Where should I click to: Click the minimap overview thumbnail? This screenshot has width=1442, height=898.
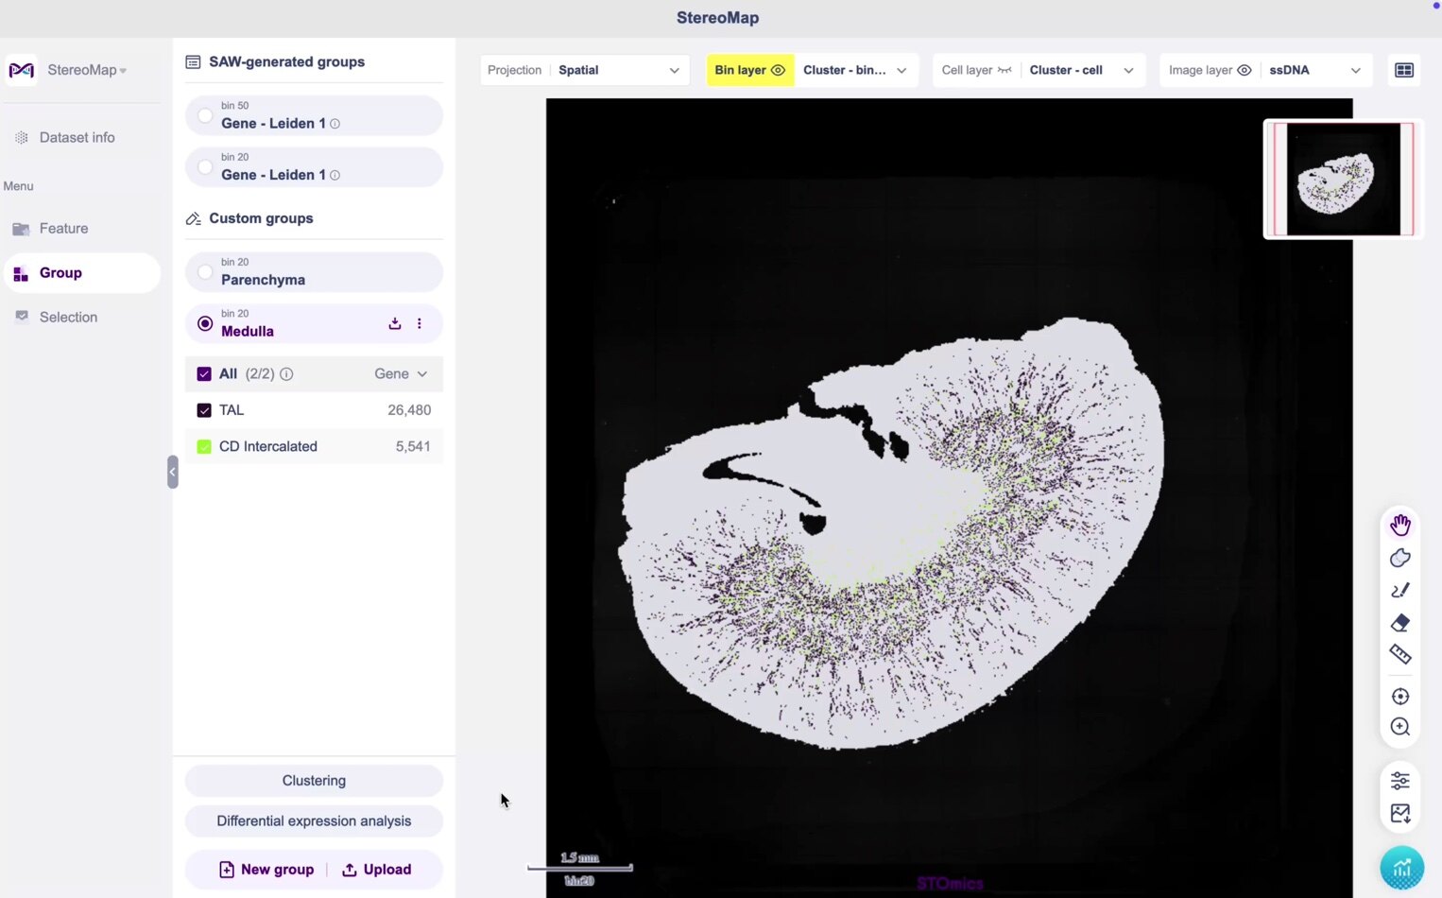(x=1343, y=180)
